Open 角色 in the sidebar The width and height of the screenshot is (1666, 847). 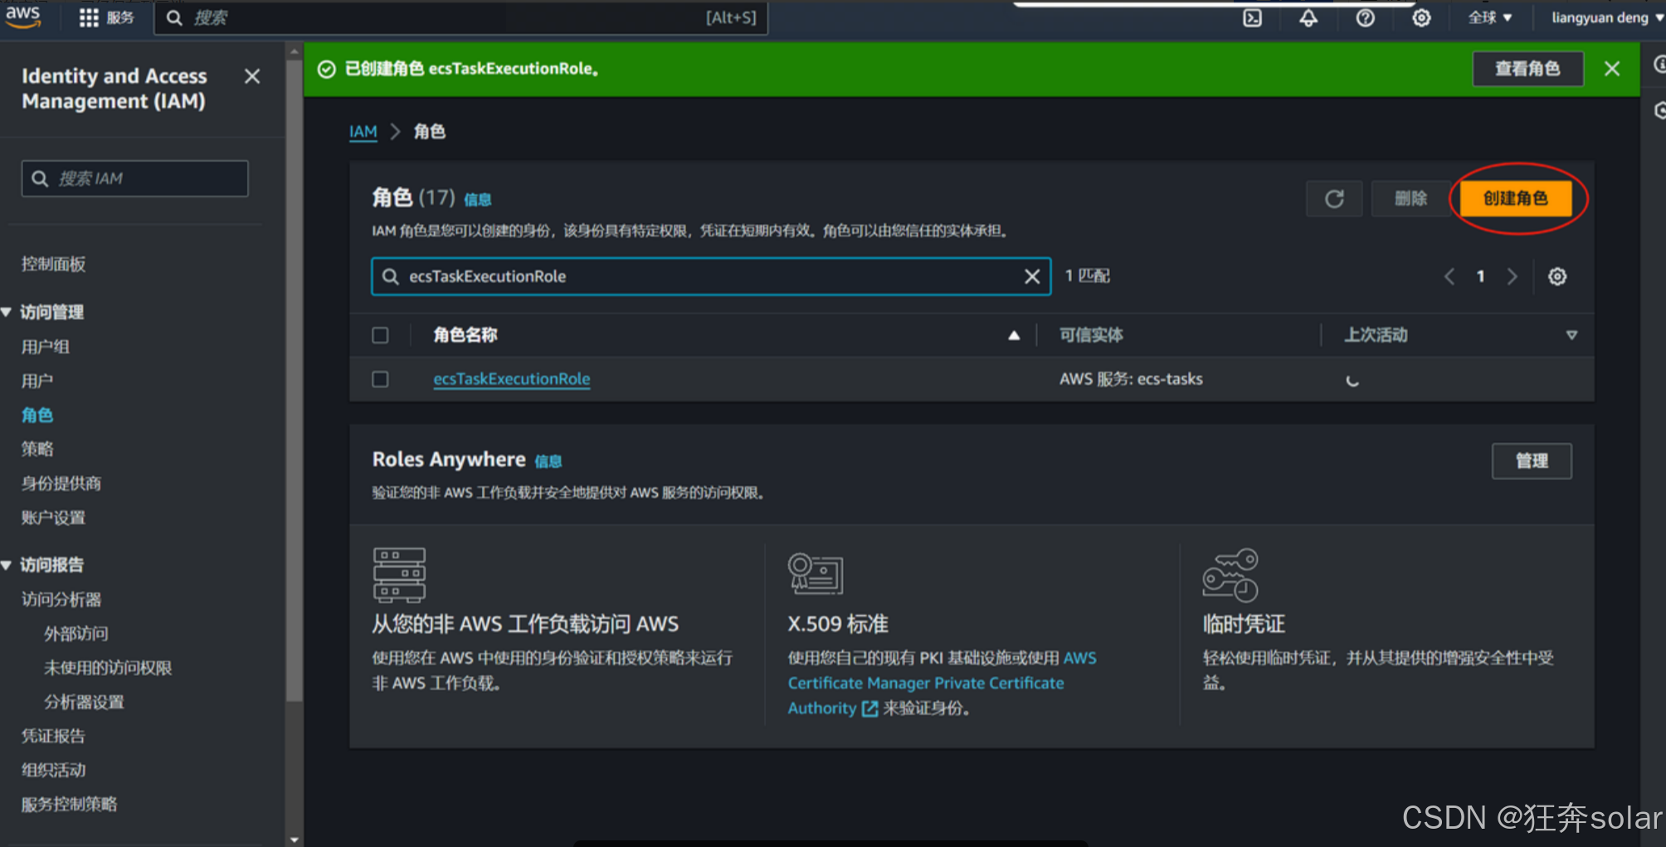click(x=37, y=415)
